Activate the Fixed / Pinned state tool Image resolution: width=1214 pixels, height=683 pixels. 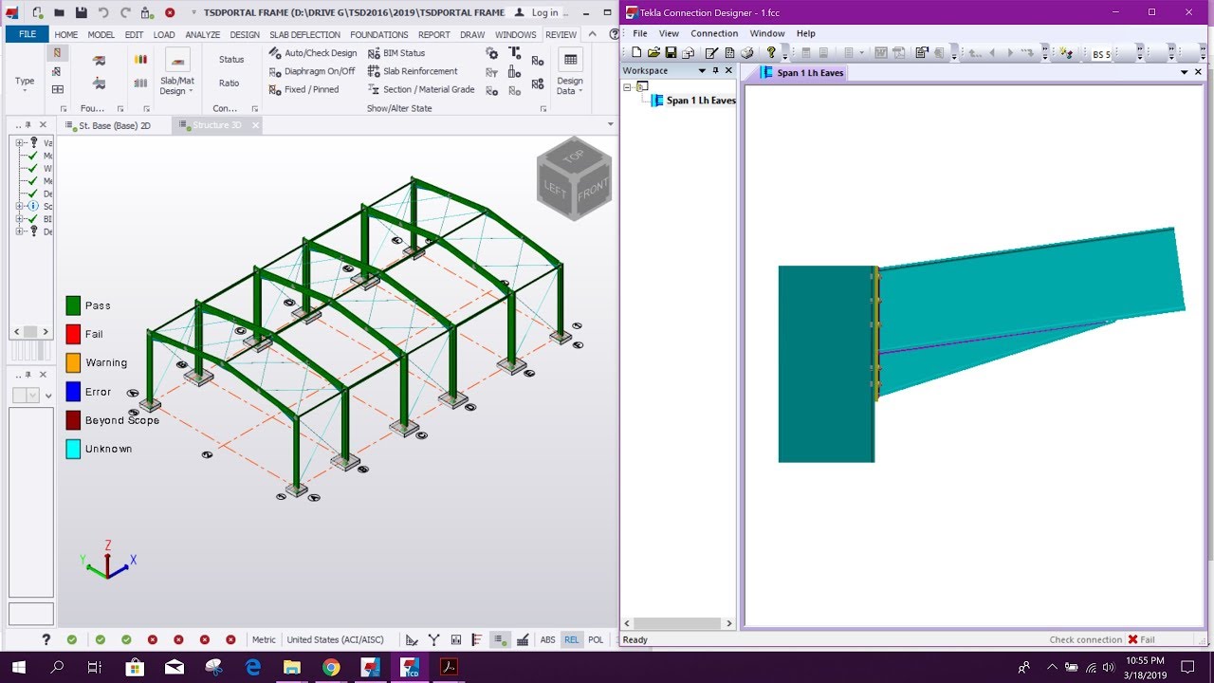pos(313,89)
